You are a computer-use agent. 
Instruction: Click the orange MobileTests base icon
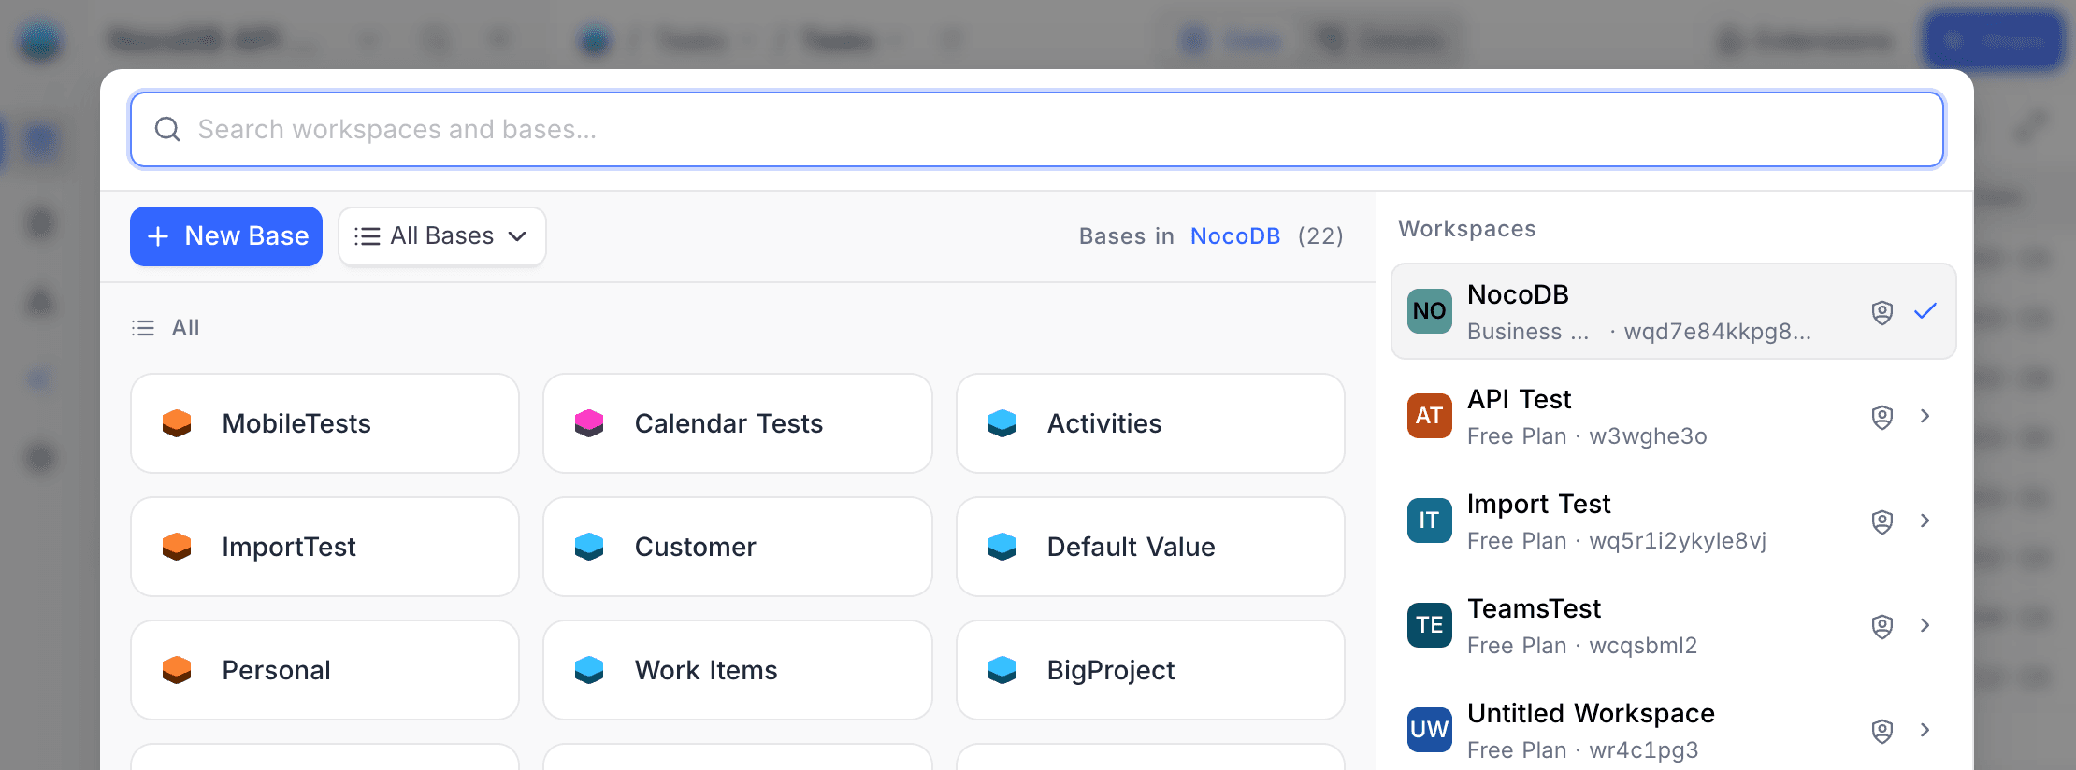(x=177, y=423)
